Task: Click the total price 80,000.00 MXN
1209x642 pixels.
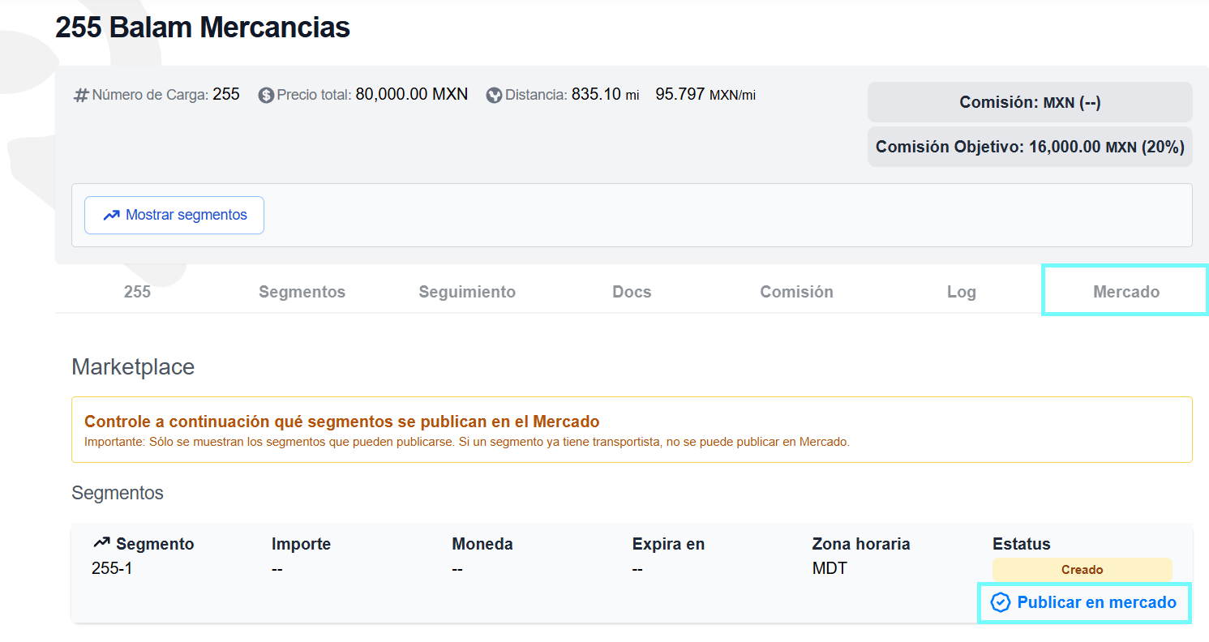Action: [412, 94]
